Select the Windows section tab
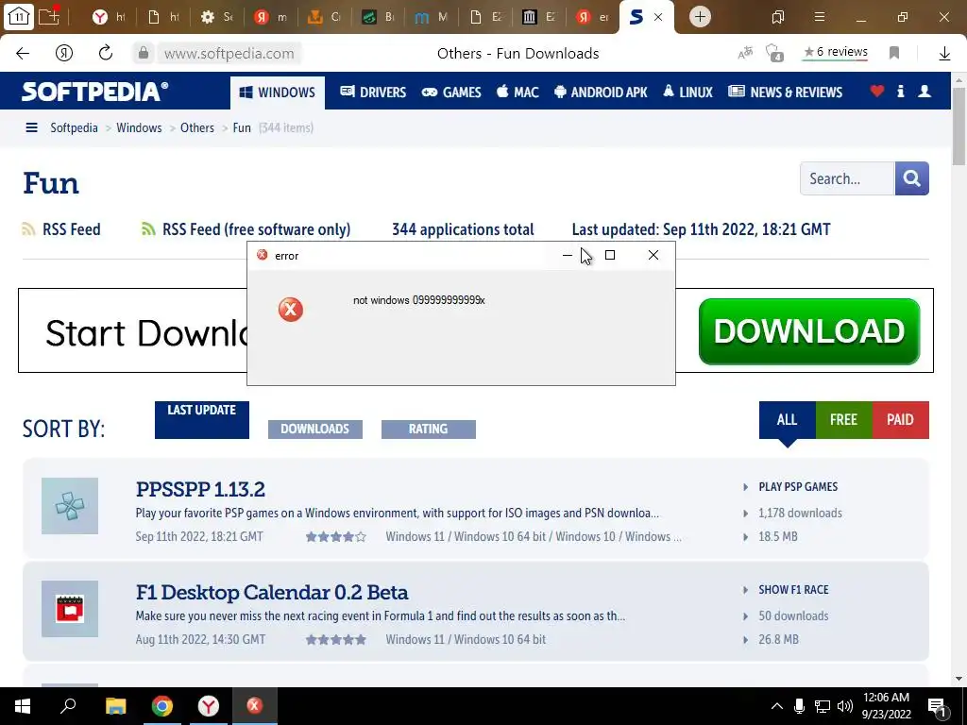The width and height of the screenshot is (967, 725). tap(278, 93)
